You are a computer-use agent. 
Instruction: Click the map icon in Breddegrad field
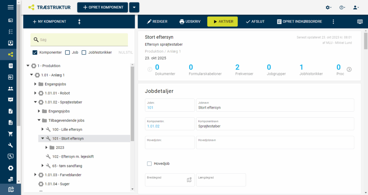click(x=189, y=180)
